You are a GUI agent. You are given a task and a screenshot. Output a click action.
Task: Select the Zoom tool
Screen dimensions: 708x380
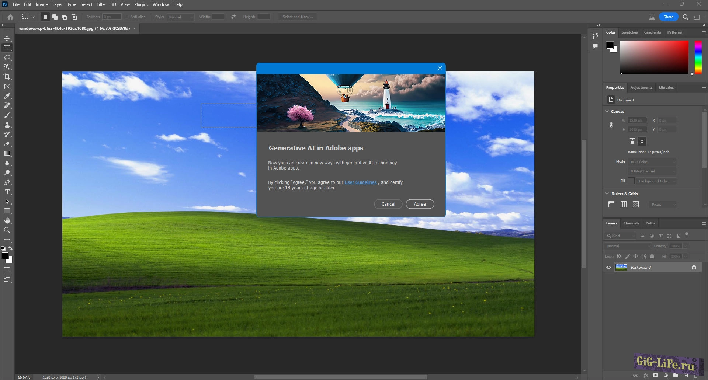click(x=7, y=230)
